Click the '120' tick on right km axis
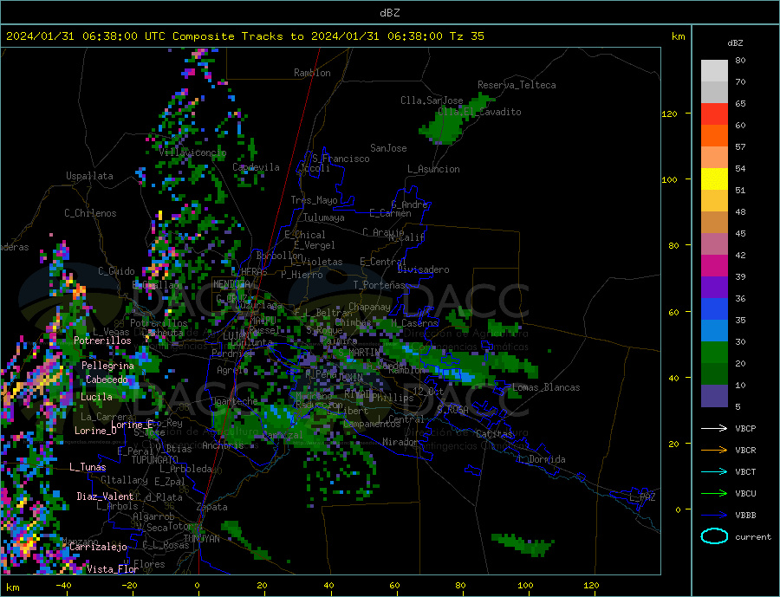 coord(670,114)
